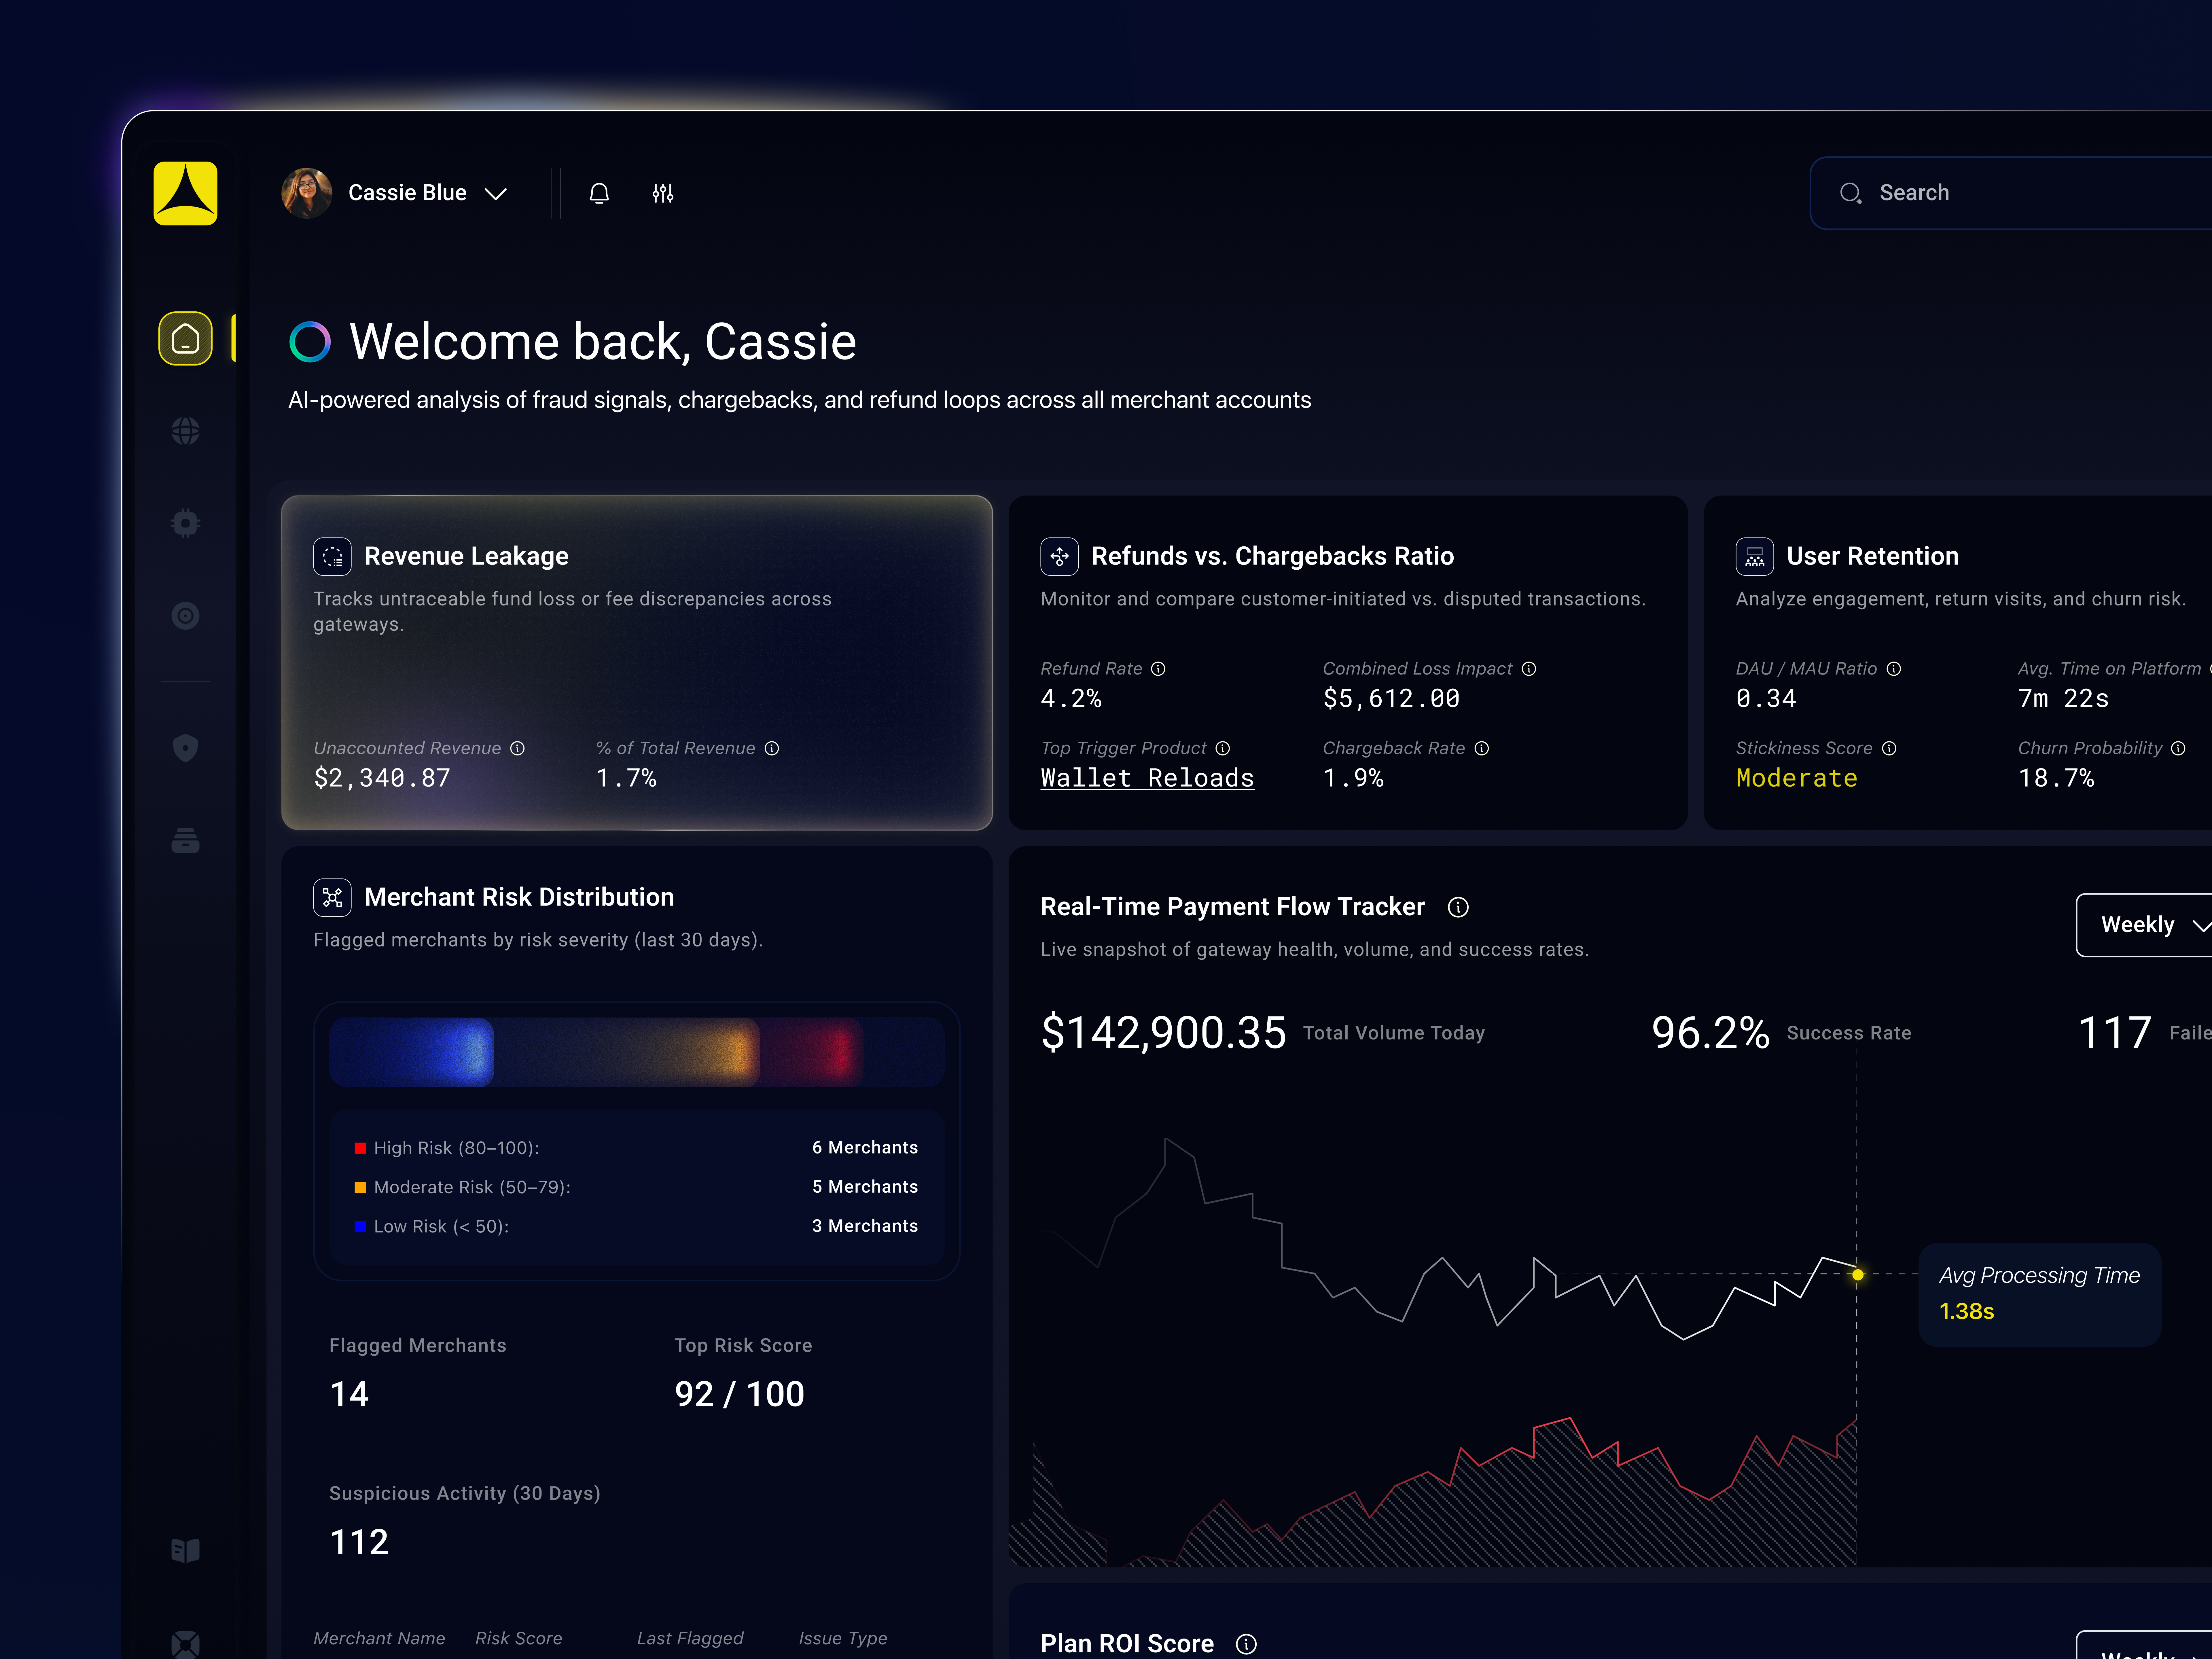Image resolution: width=2212 pixels, height=1659 pixels.
Task: Click the $2,340.87 unaccounted revenue value
Action: 382,778
